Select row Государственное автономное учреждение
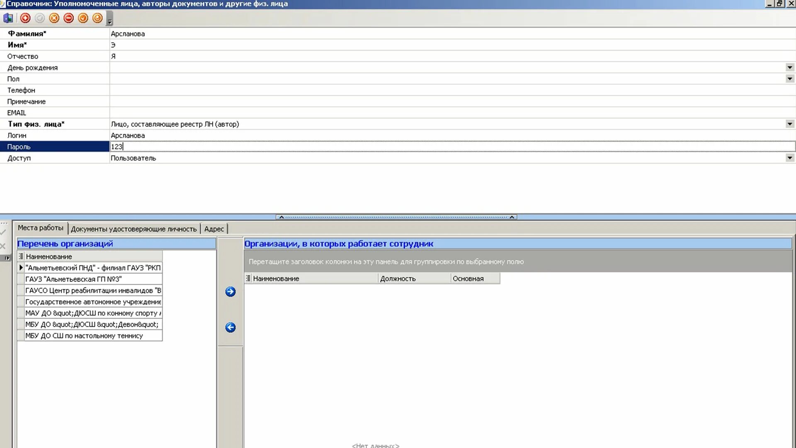 pyautogui.click(x=93, y=302)
